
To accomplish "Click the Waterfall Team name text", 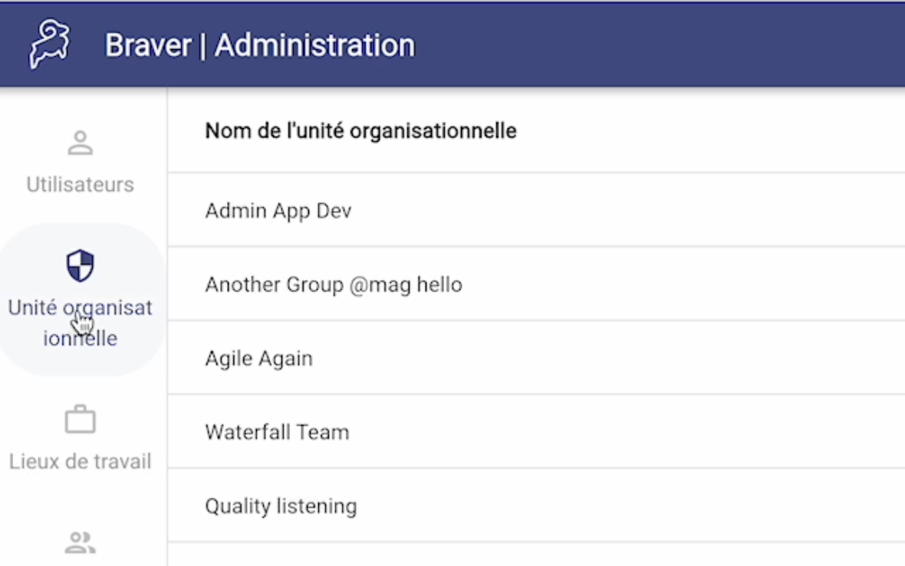I will click(x=277, y=432).
